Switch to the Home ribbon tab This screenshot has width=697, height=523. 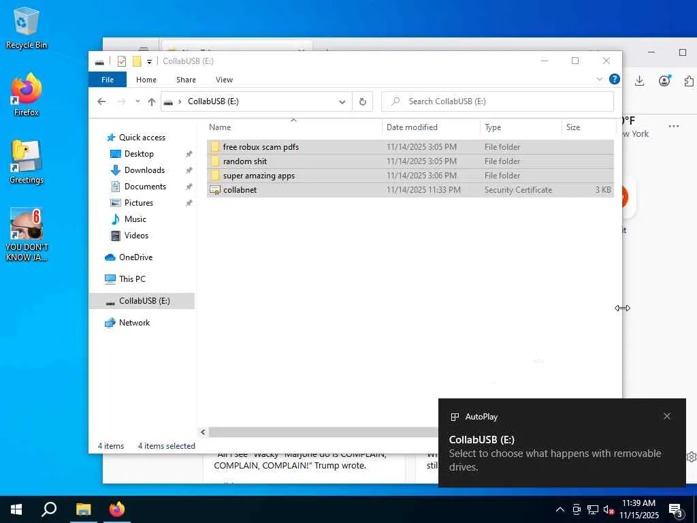click(146, 80)
